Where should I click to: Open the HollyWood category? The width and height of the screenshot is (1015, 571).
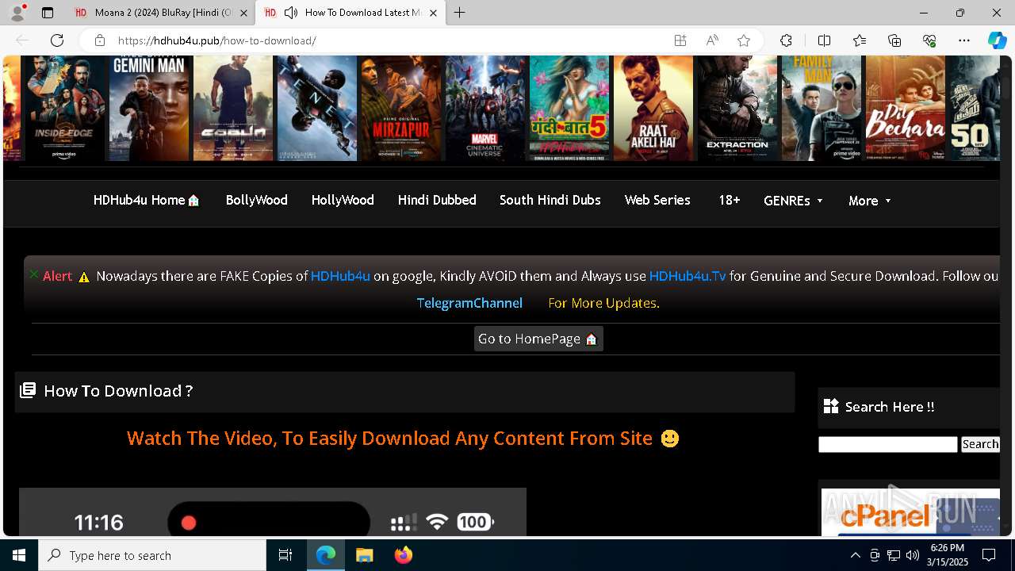[343, 201]
